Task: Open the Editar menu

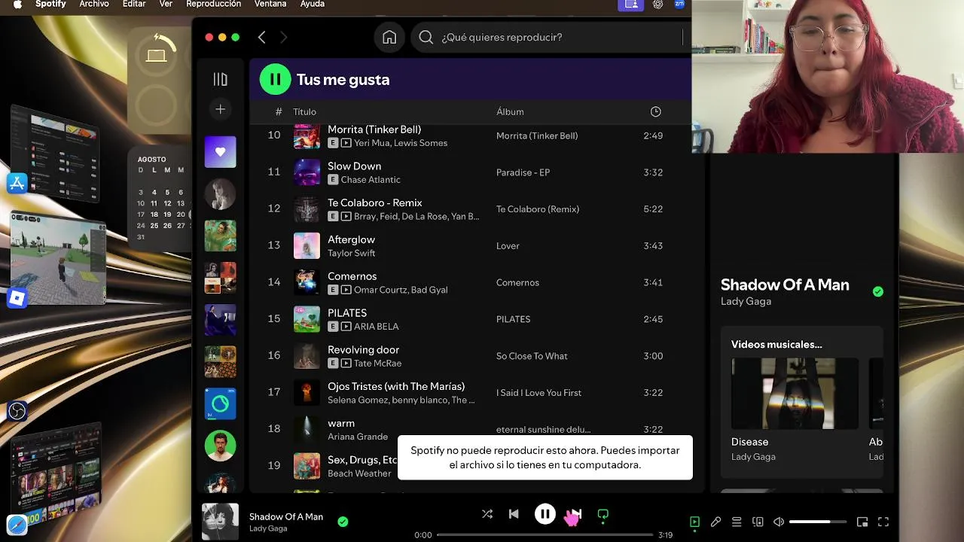Action: (x=134, y=4)
